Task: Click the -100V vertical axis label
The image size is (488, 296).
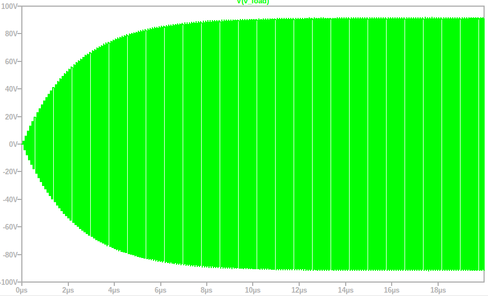Action: click(x=10, y=283)
